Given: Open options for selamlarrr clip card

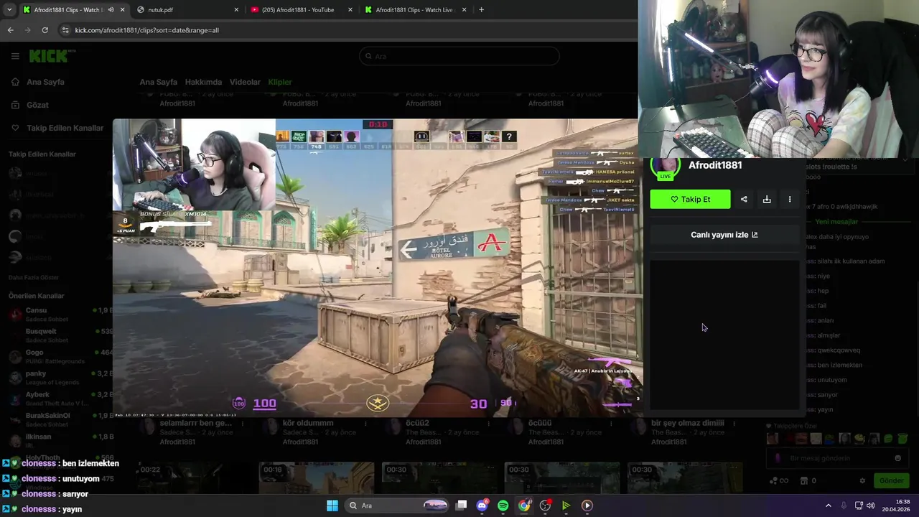Looking at the screenshot, I should point(242,424).
